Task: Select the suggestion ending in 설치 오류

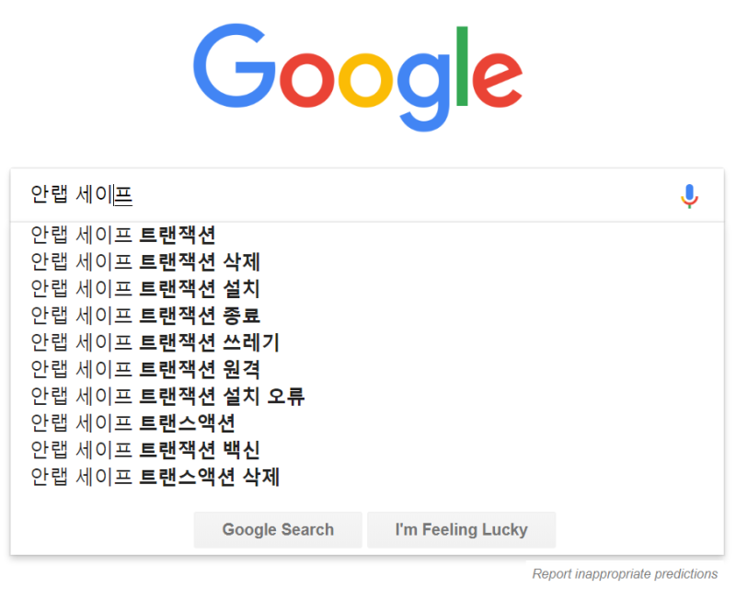Action: click(x=367, y=396)
